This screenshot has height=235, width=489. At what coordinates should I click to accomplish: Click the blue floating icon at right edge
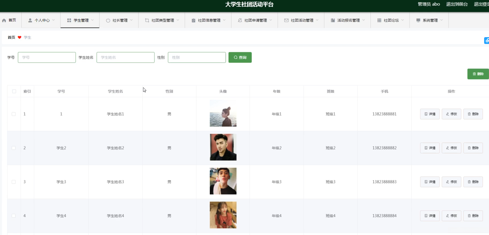[487, 41]
